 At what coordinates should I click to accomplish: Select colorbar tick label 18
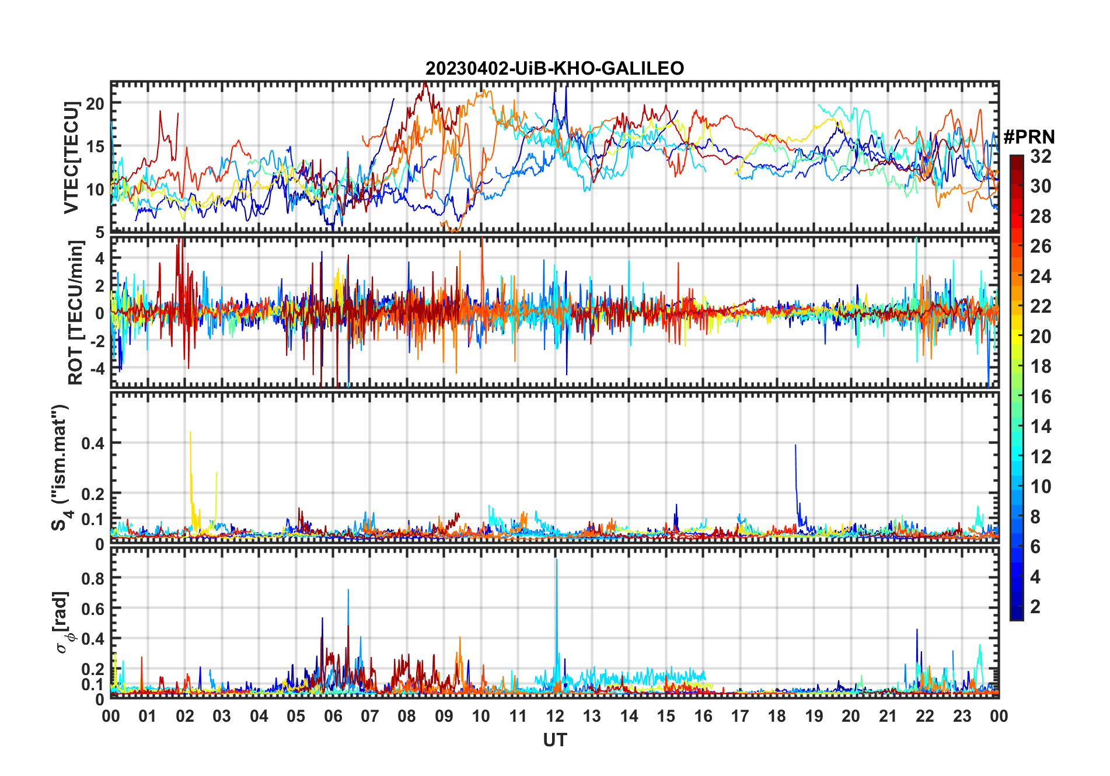pos(1041,366)
